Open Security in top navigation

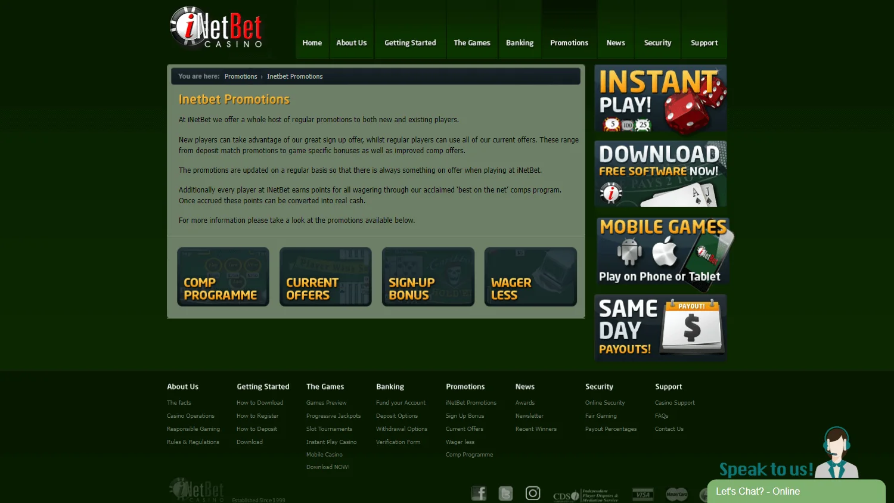click(x=657, y=43)
